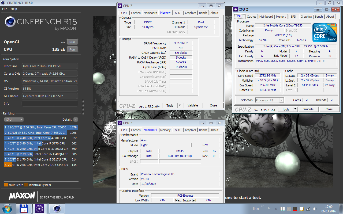
Task: Click the Show desktop strip
Action: [x=341, y=209]
